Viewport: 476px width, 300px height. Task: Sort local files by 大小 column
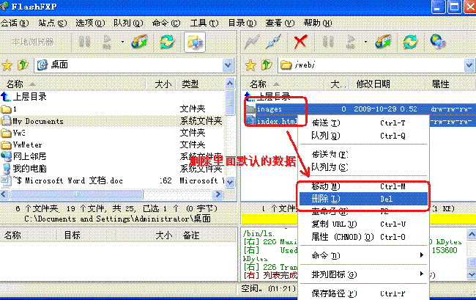tap(163, 84)
